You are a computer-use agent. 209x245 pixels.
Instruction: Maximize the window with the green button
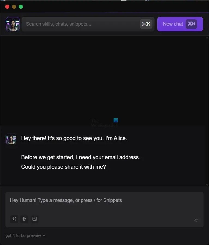(21, 7)
